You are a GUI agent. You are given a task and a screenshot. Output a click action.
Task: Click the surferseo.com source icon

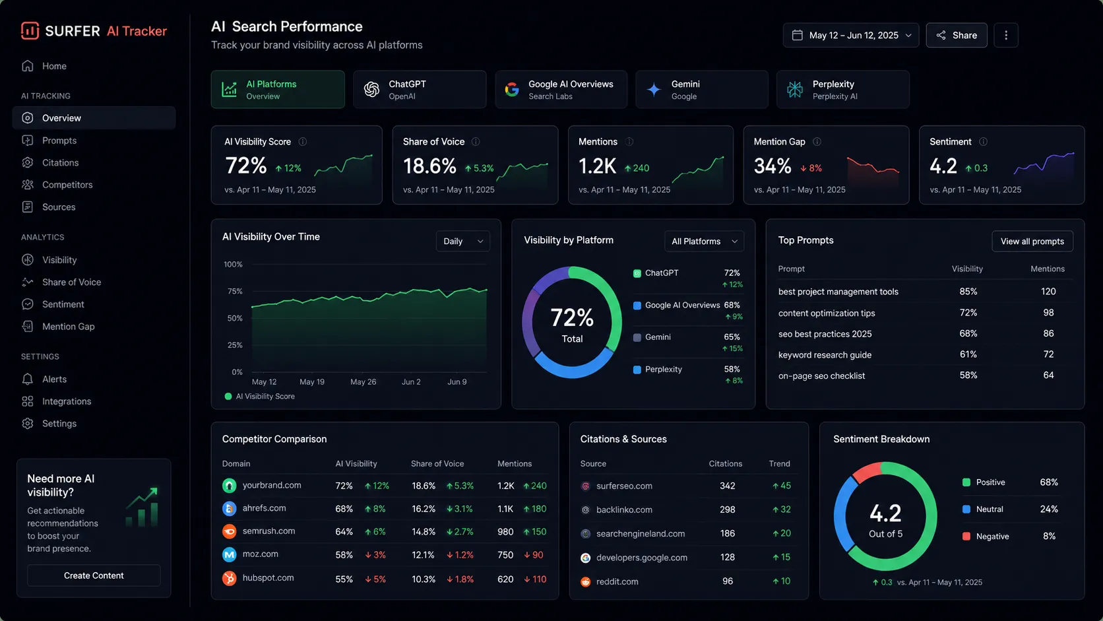point(585,486)
